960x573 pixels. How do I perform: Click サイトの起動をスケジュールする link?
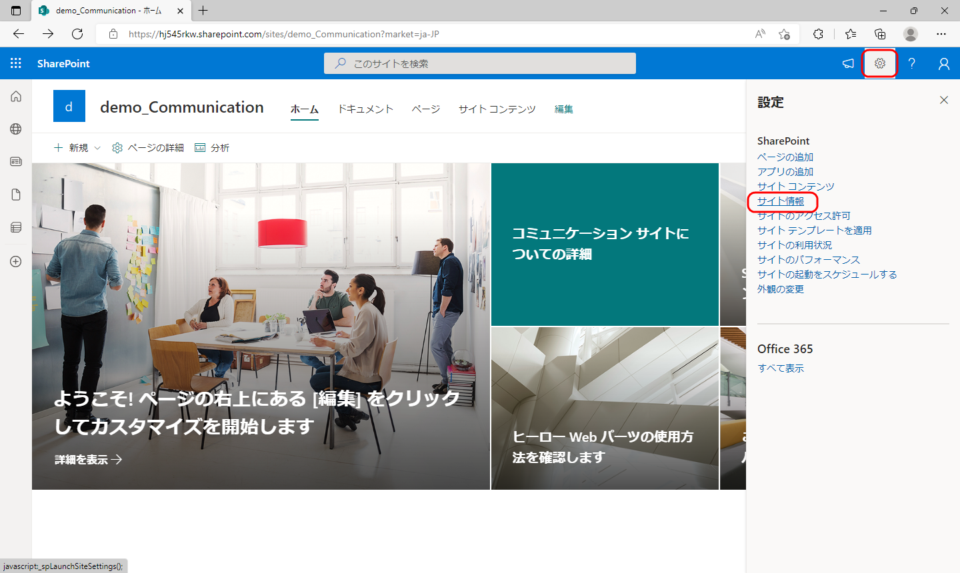pyautogui.click(x=827, y=275)
